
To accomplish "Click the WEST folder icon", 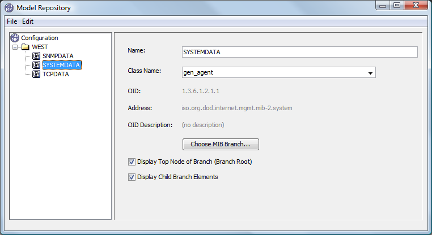I will (26, 47).
